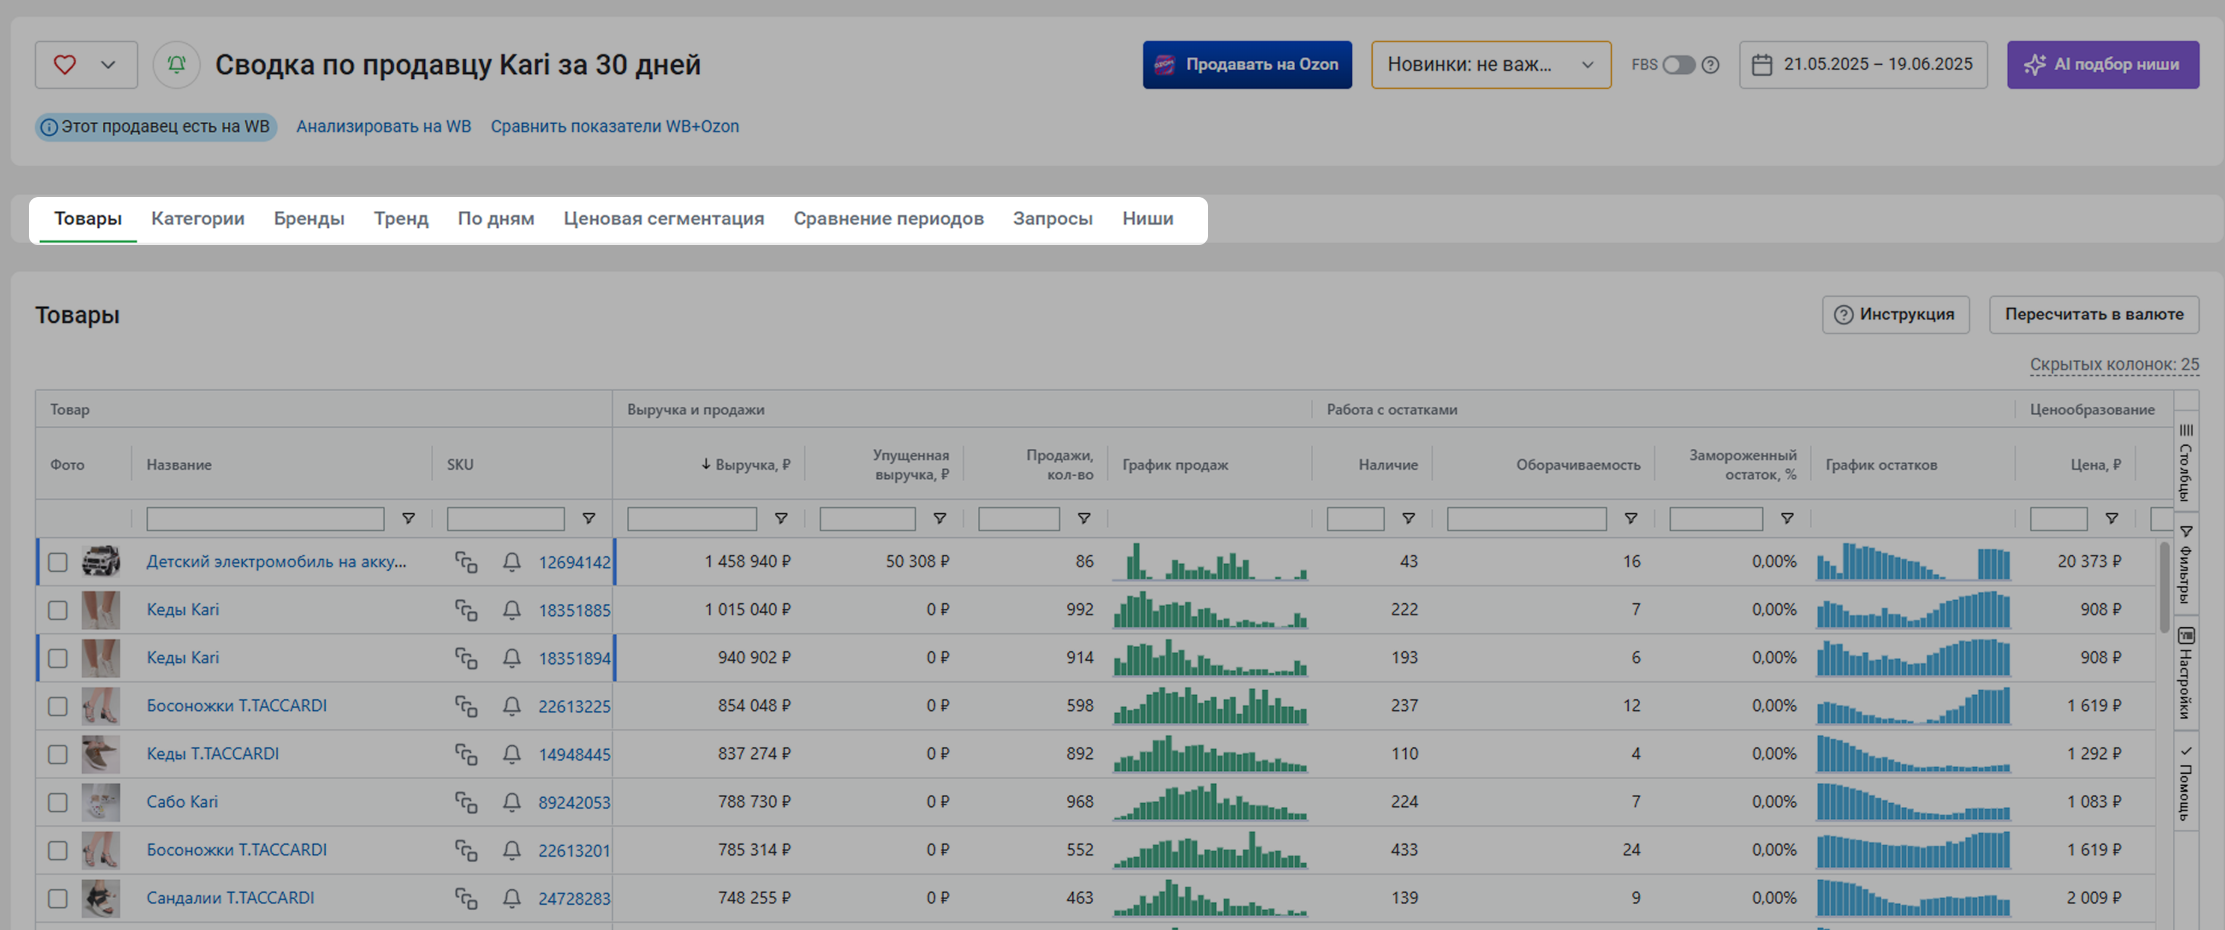This screenshot has height=930, width=2225.
Task: Open the Фильтры side panel
Action: click(2186, 565)
